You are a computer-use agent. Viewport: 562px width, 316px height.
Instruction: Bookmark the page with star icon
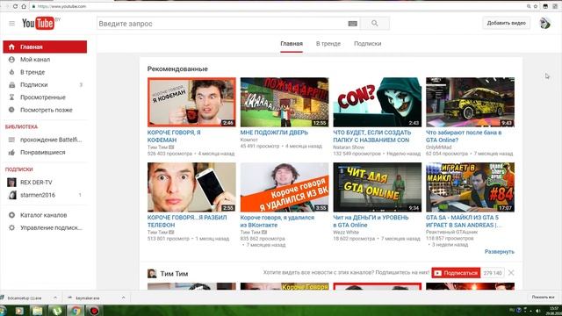click(536, 6)
